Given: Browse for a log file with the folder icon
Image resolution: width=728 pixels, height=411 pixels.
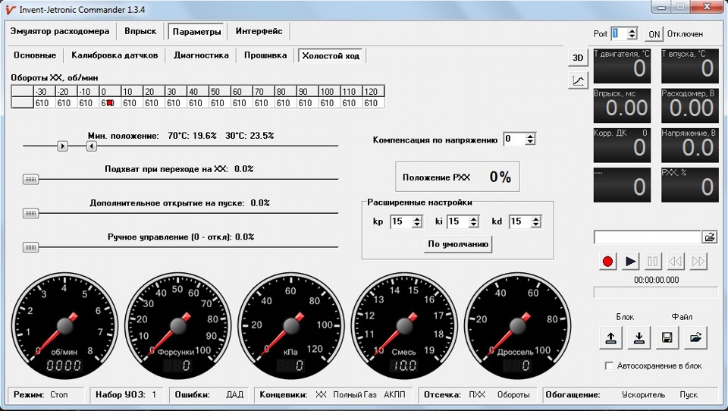Looking at the screenshot, I should tap(710, 237).
